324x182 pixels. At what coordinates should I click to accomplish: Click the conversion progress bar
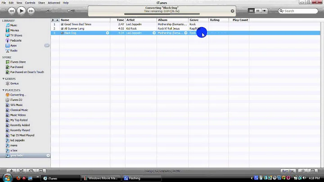coord(162,14)
